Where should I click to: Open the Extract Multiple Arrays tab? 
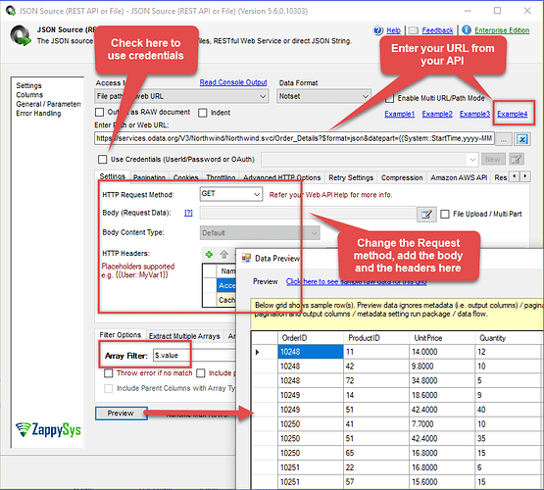(x=184, y=336)
